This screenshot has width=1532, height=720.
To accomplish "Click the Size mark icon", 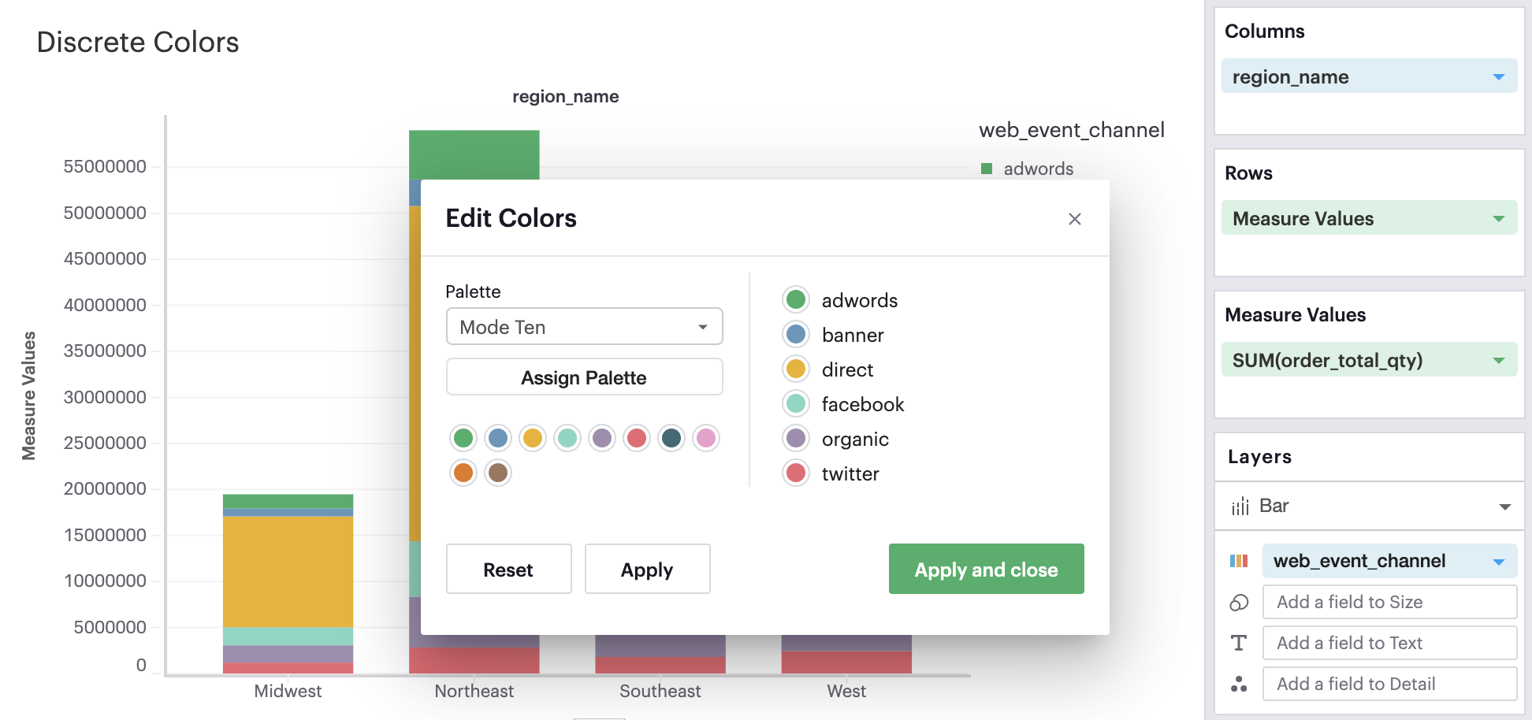I will 1239,603.
